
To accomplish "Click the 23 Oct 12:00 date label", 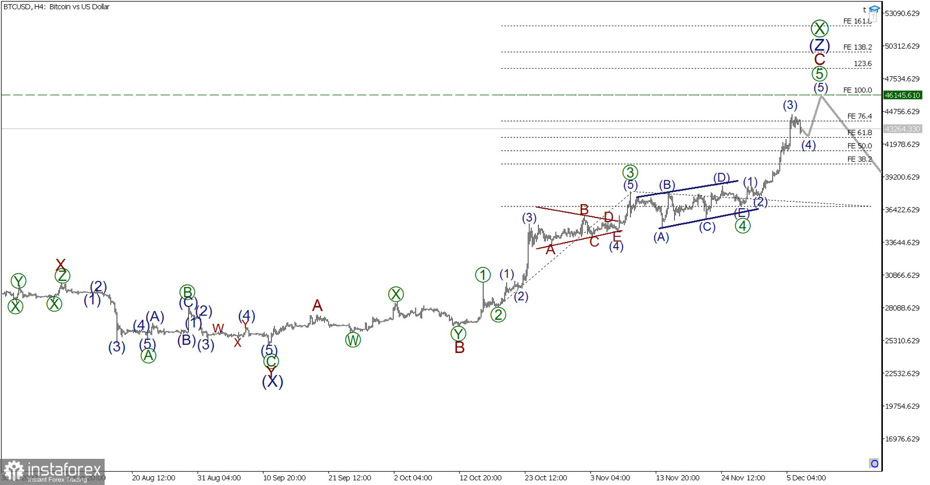I will (x=546, y=478).
